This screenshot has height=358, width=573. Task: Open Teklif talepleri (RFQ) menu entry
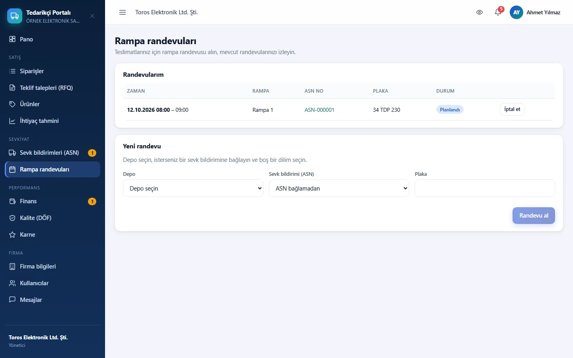point(53,88)
